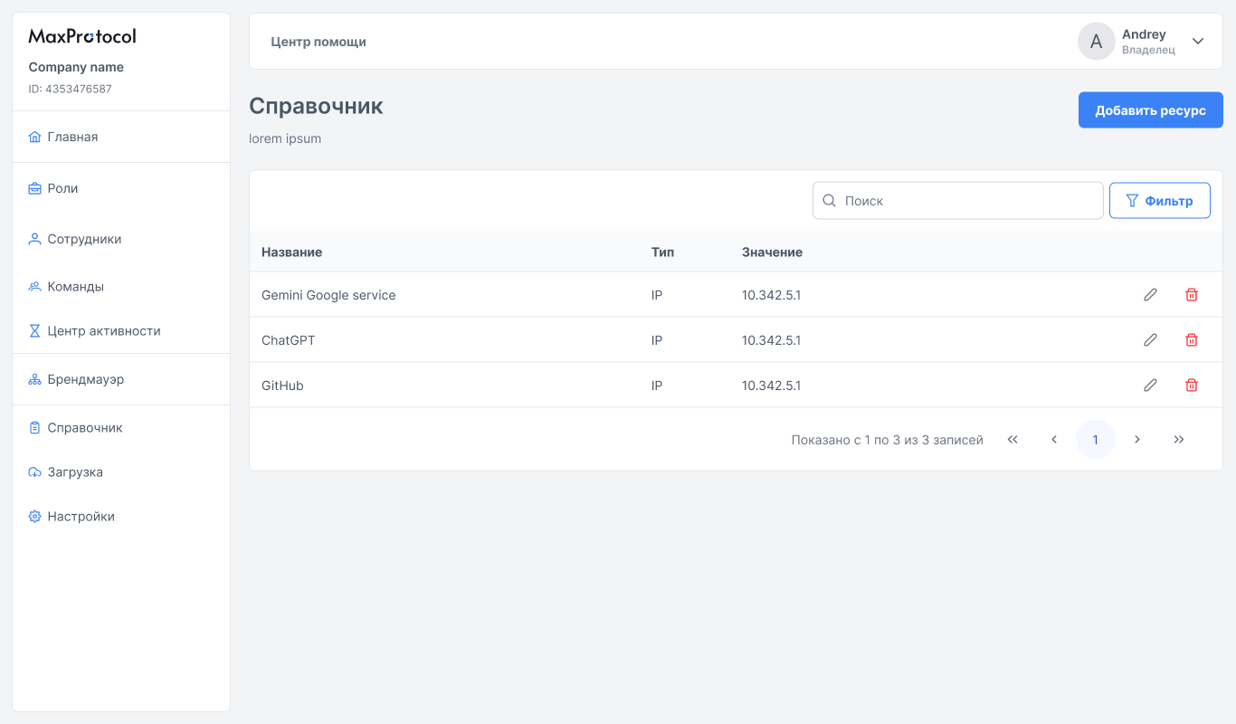Delete the Gemini Google service row

click(1192, 294)
